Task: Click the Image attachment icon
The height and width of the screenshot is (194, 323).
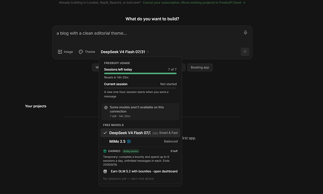Action: click(60, 52)
